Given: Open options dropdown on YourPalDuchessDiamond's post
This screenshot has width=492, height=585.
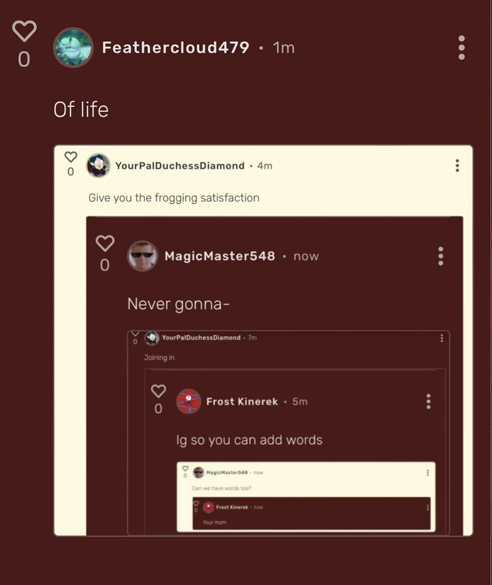Looking at the screenshot, I should coord(457,165).
